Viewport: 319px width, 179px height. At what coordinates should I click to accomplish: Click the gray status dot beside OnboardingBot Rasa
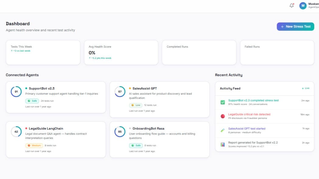point(130,128)
